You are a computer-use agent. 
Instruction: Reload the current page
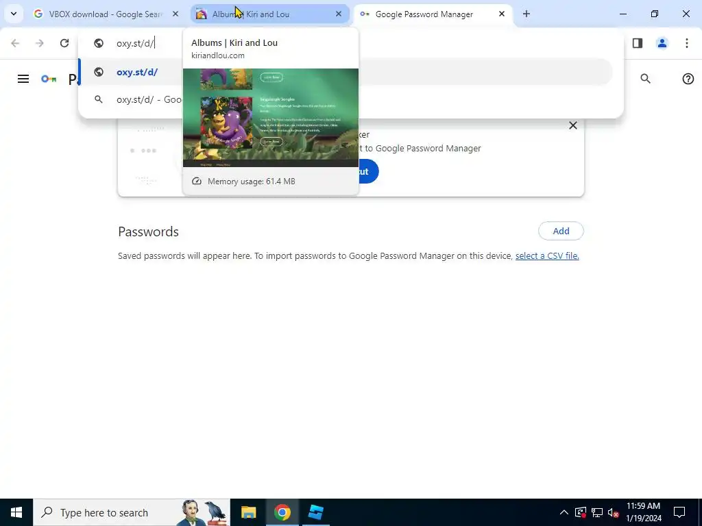[x=64, y=43]
